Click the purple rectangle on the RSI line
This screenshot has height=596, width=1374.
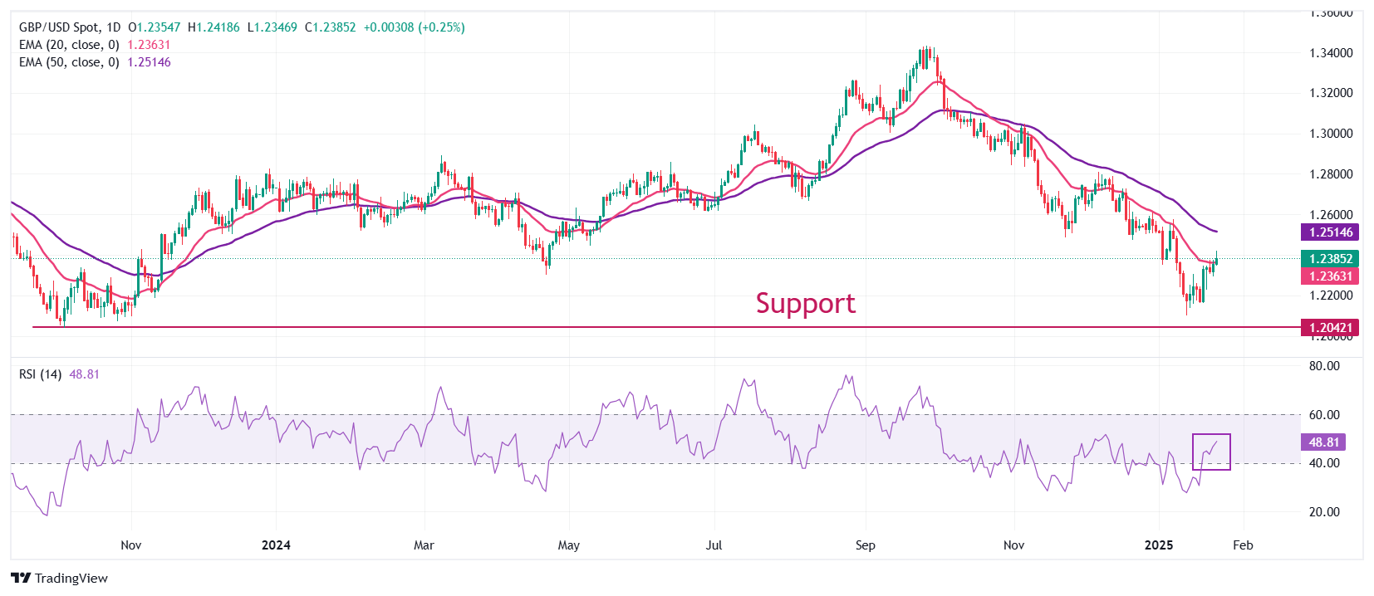point(1211,452)
